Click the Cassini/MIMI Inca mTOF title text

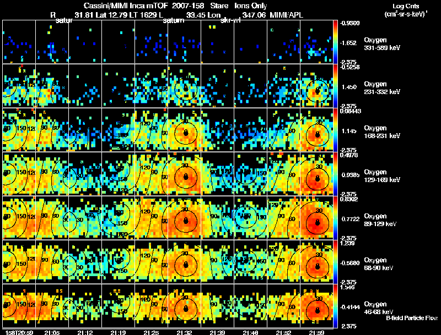pyautogui.click(x=126, y=6)
